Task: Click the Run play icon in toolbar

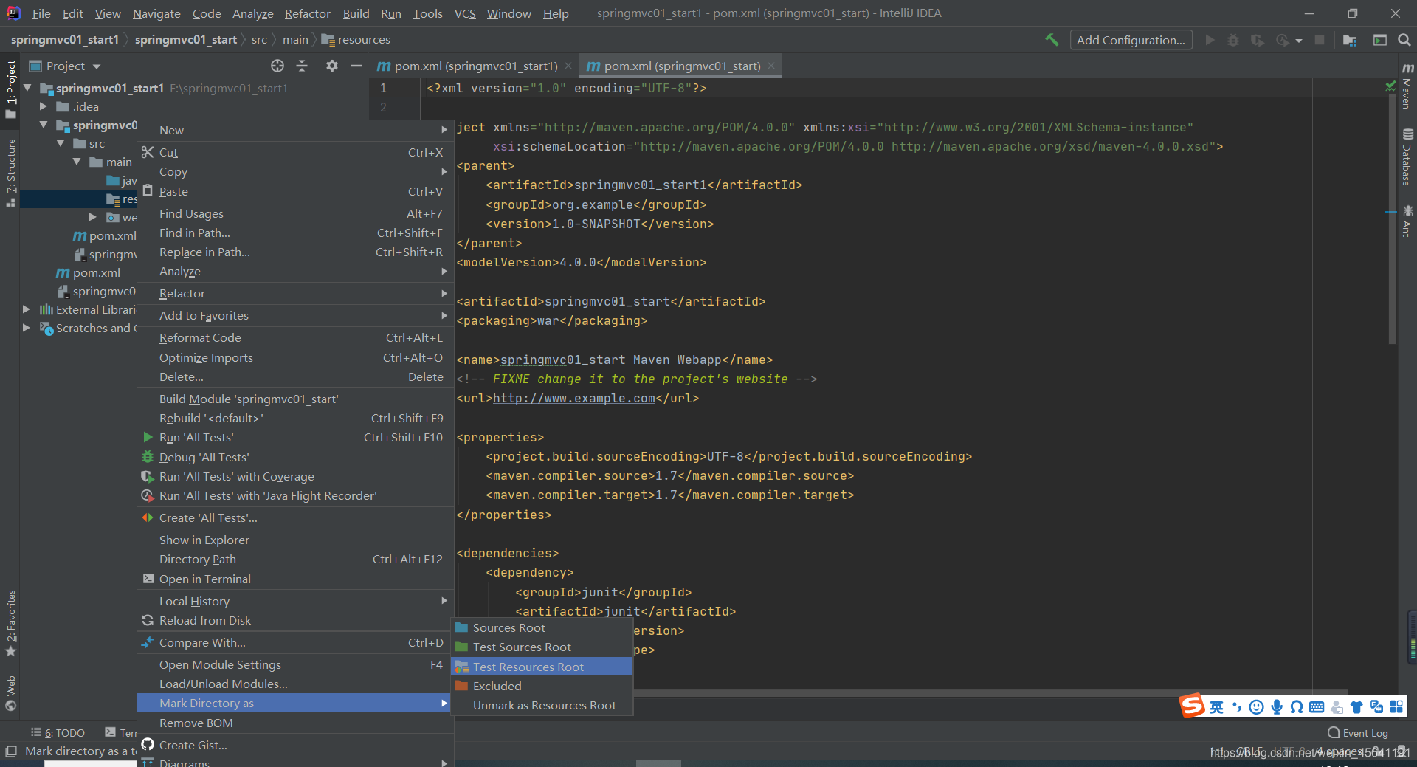Action: [x=1210, y=40]
